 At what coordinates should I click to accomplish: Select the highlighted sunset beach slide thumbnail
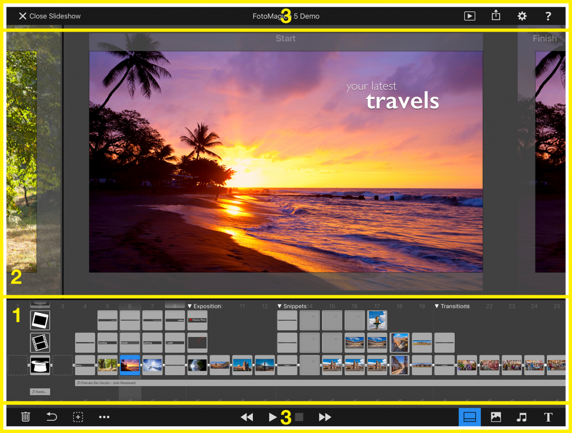(x=130, y=365)
